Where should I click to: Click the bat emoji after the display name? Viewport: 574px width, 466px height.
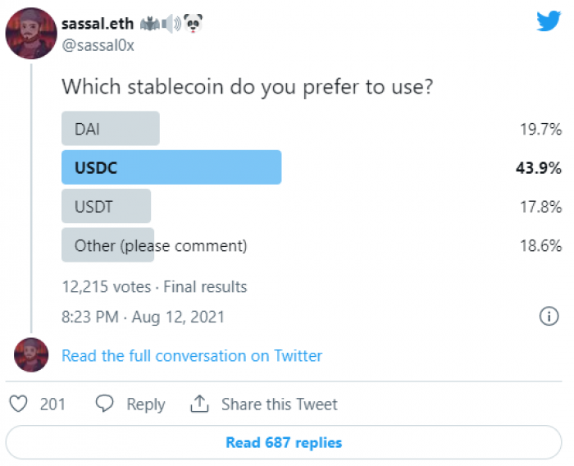[150, 24]
